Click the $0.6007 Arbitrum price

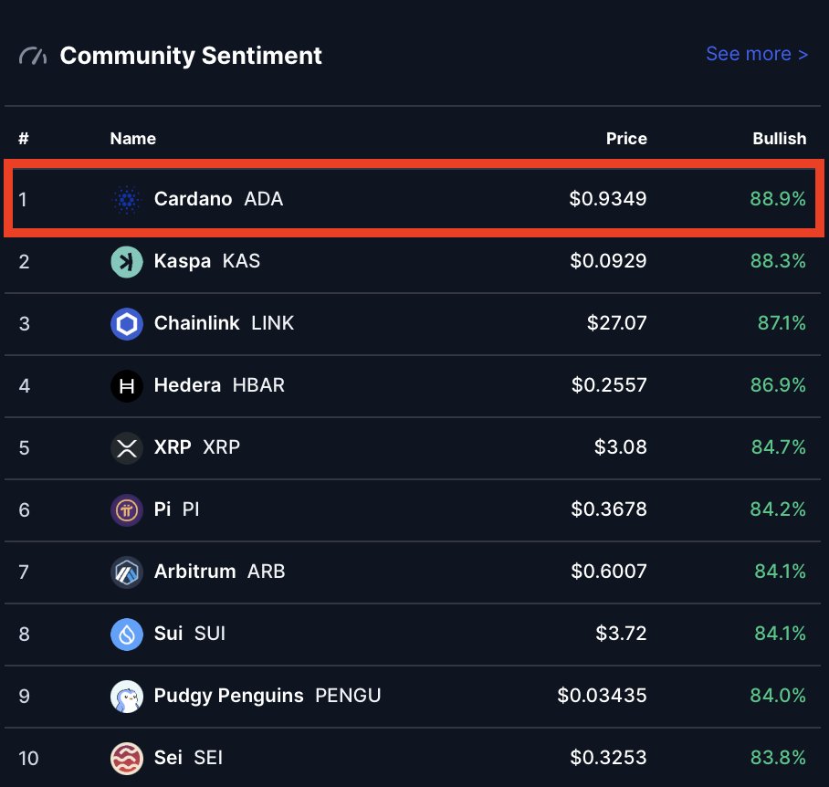tap(609, 572)
